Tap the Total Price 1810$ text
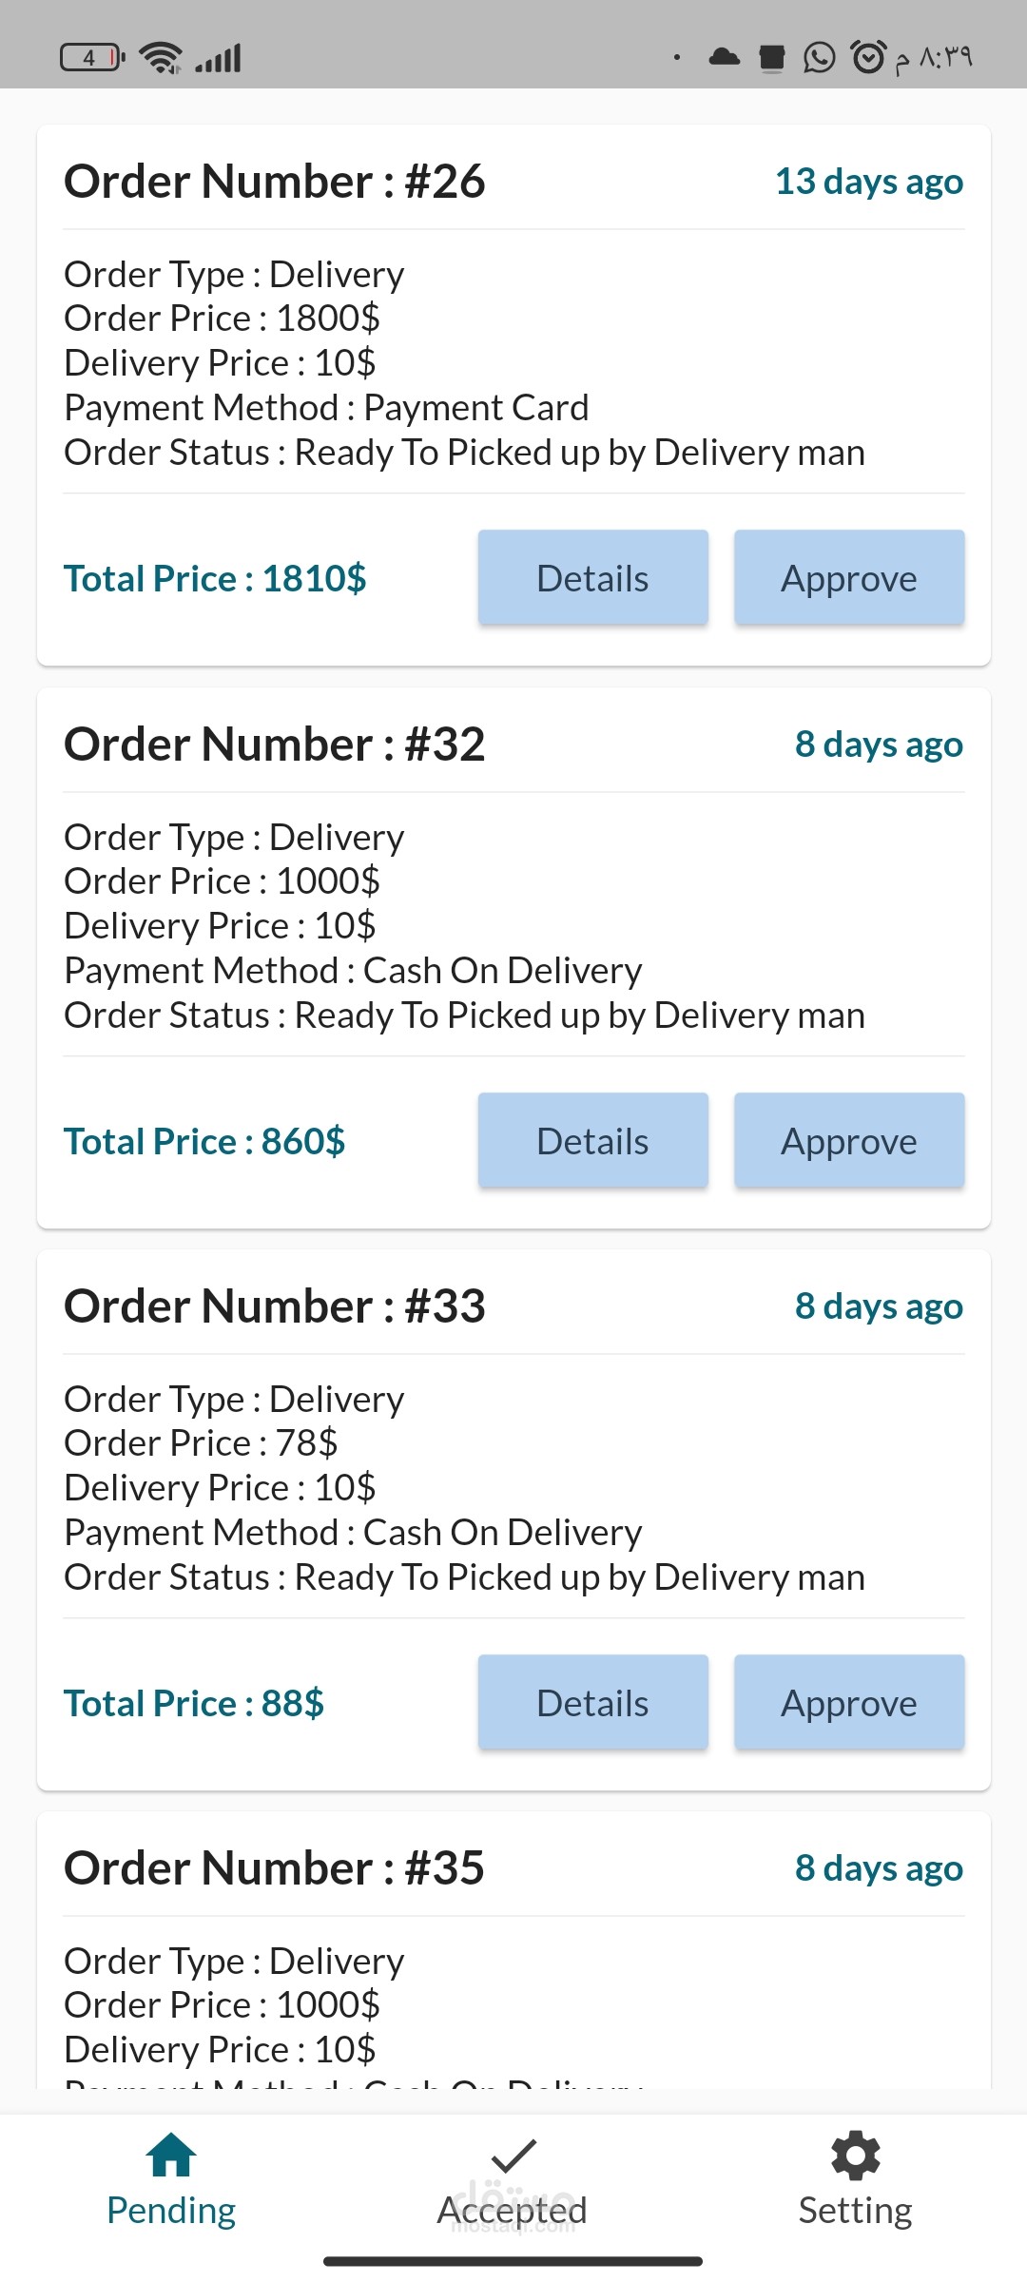 [x=215, y=578]
